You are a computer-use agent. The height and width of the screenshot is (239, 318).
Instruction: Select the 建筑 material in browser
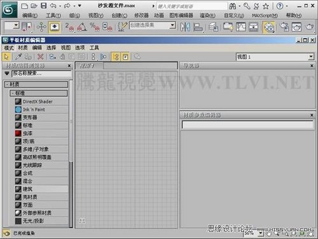coord(41,189)
